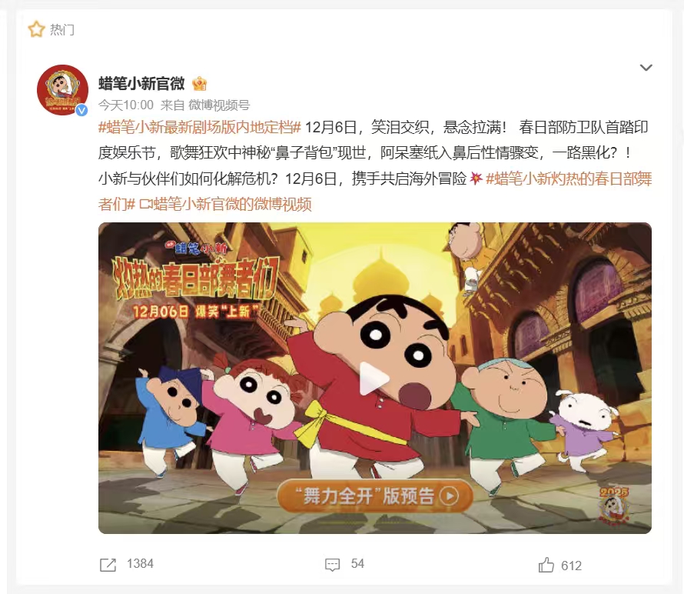Viewport: 684px width, 594px height.
Task: Open the 蜡笔小新官微的微博视频 link
Action: [x=233, y=204]
